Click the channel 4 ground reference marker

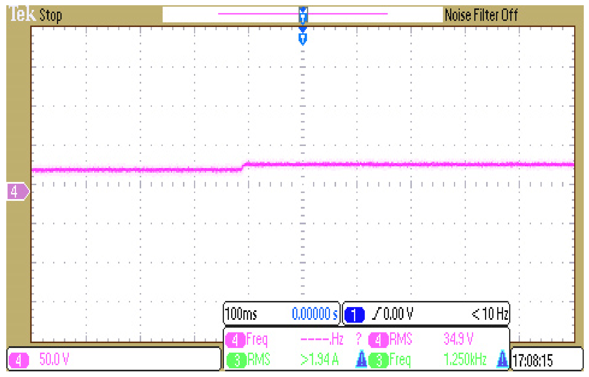pos(17,192)
